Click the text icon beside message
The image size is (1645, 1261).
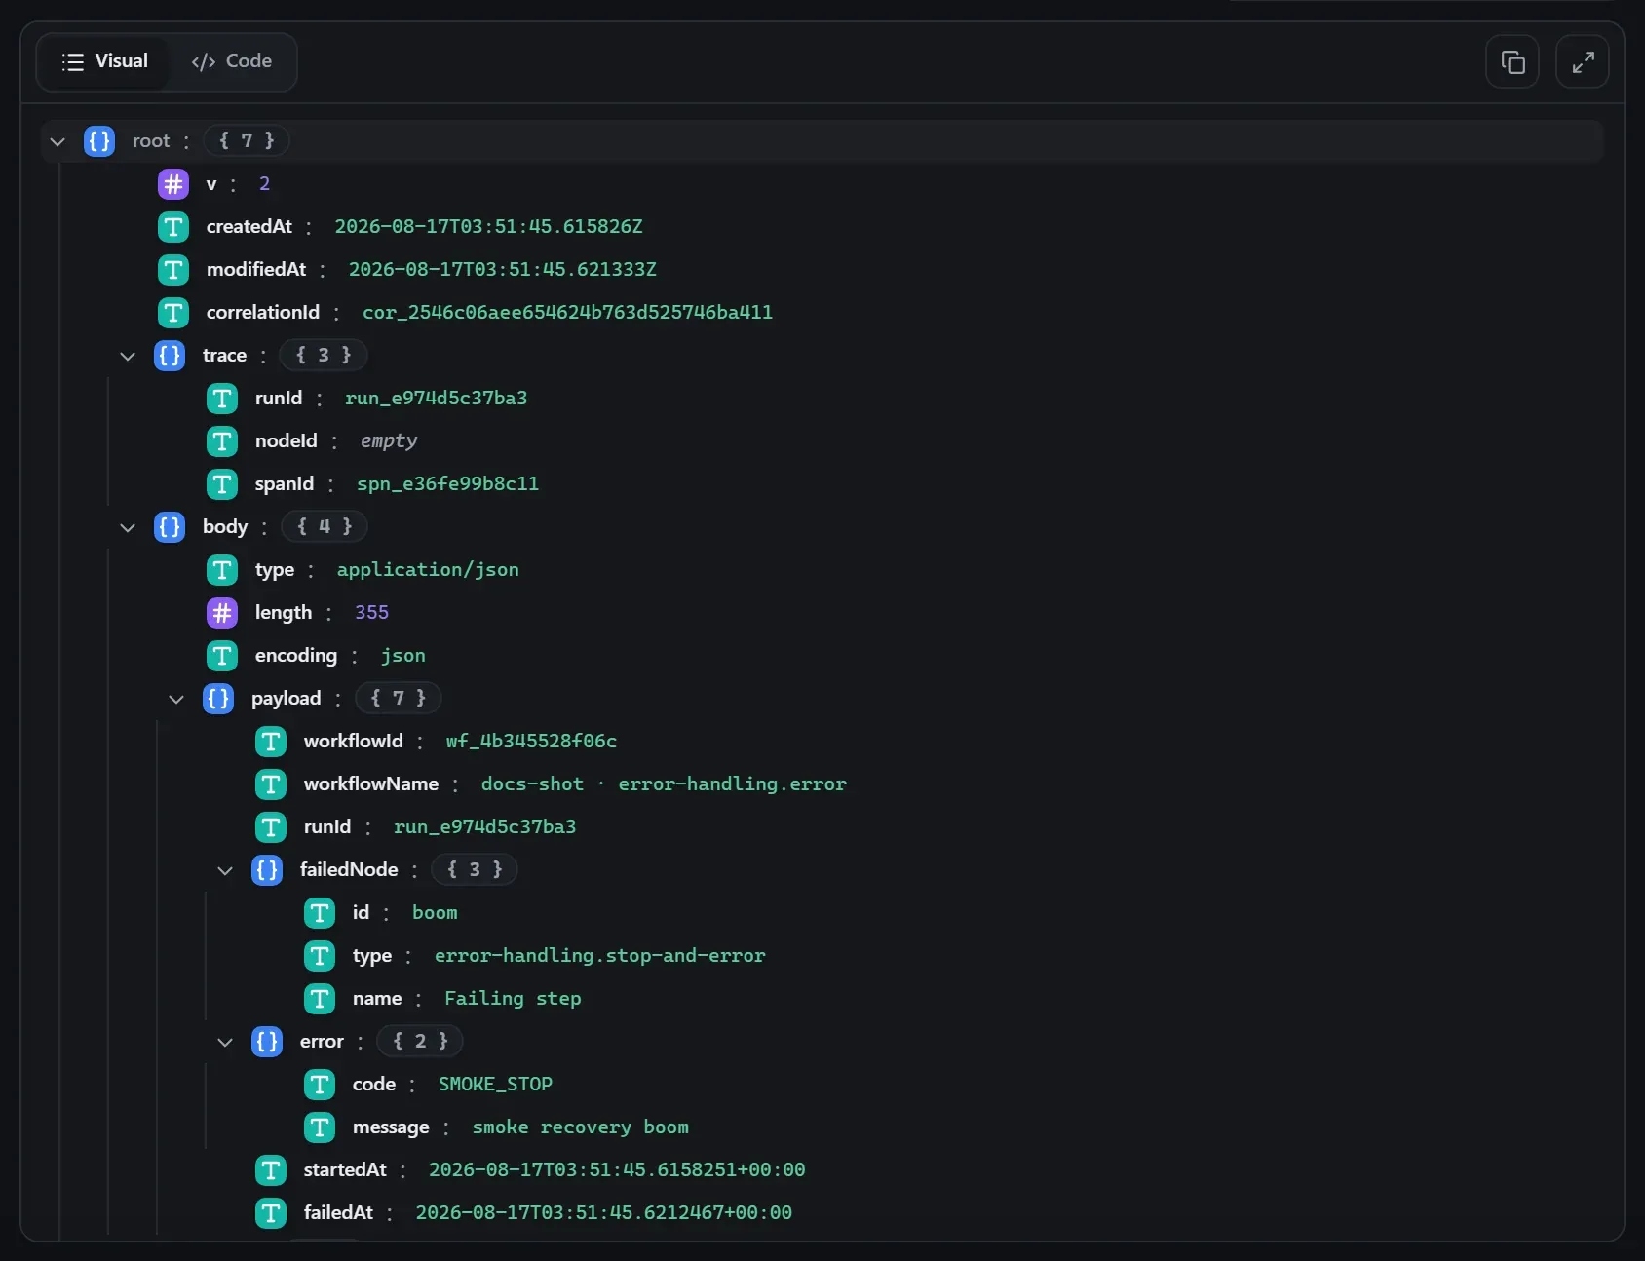pos(320,1127)
